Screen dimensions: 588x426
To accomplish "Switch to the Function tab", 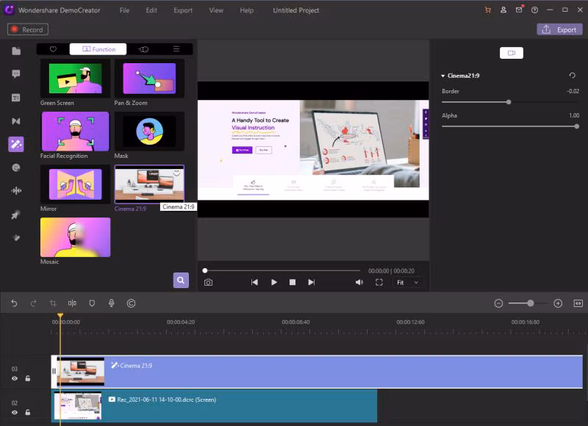I will 98,49.
